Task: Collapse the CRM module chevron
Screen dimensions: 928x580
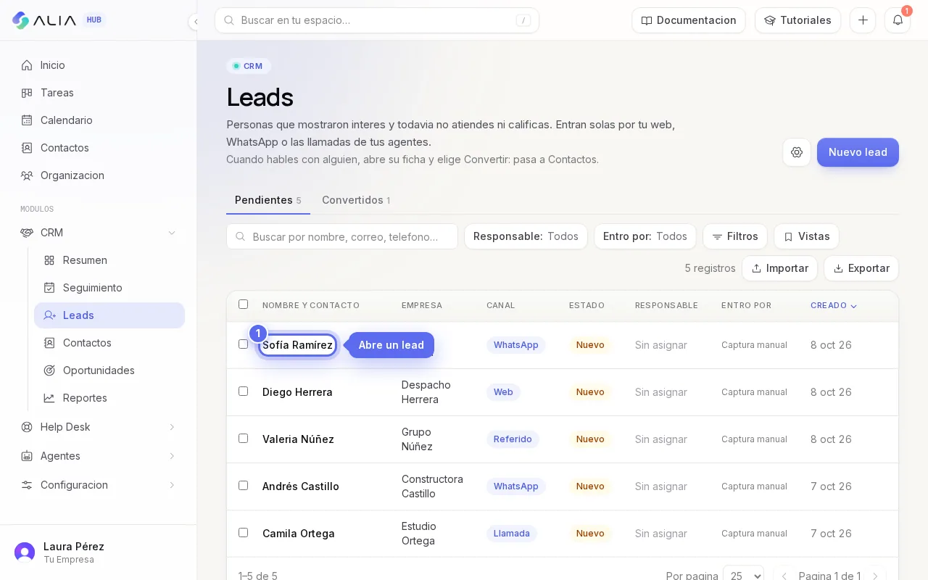Action: coord(172,233)
